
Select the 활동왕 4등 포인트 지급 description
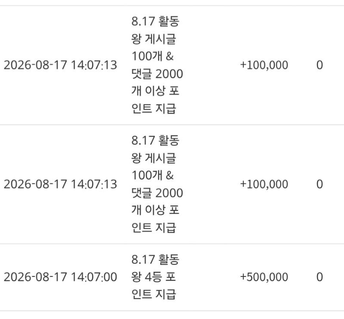(156, 277)
